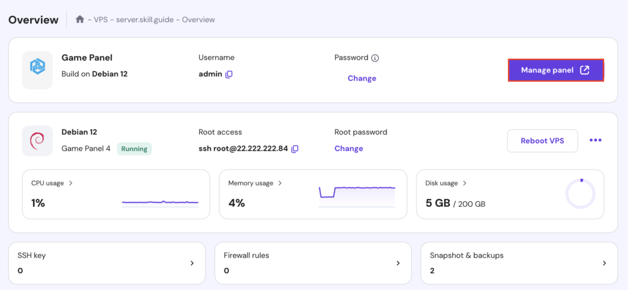Change the root password

click(x=348, y=149)
